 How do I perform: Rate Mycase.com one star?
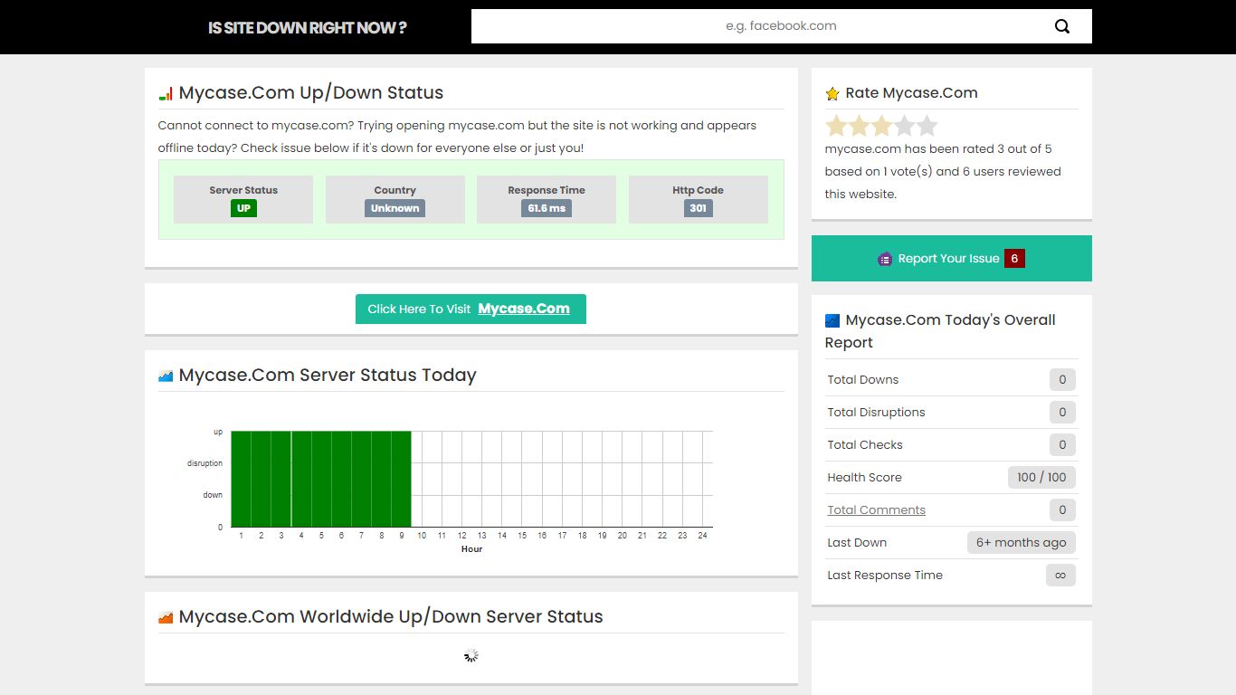tap(836, 126)
